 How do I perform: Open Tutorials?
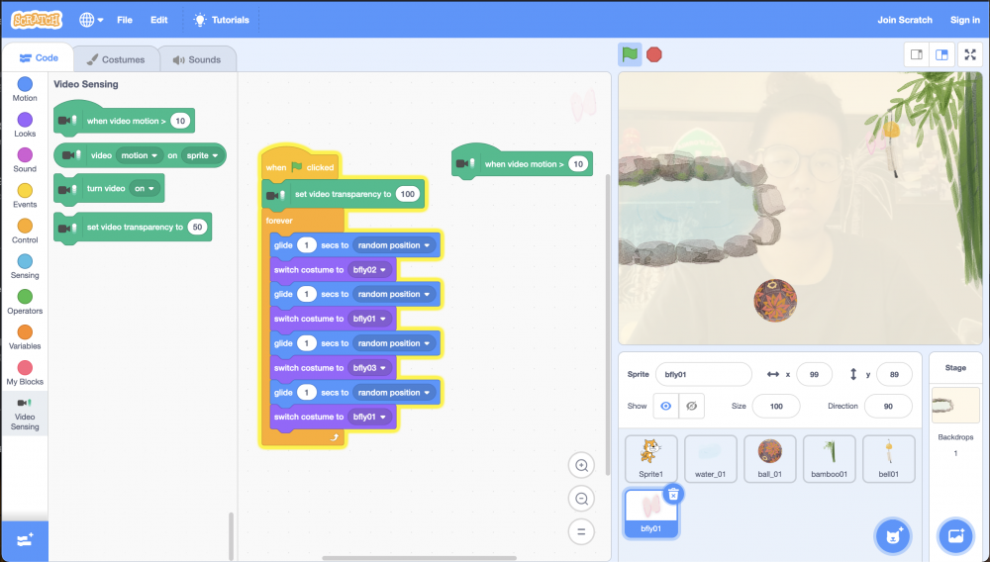pos(221,20)
